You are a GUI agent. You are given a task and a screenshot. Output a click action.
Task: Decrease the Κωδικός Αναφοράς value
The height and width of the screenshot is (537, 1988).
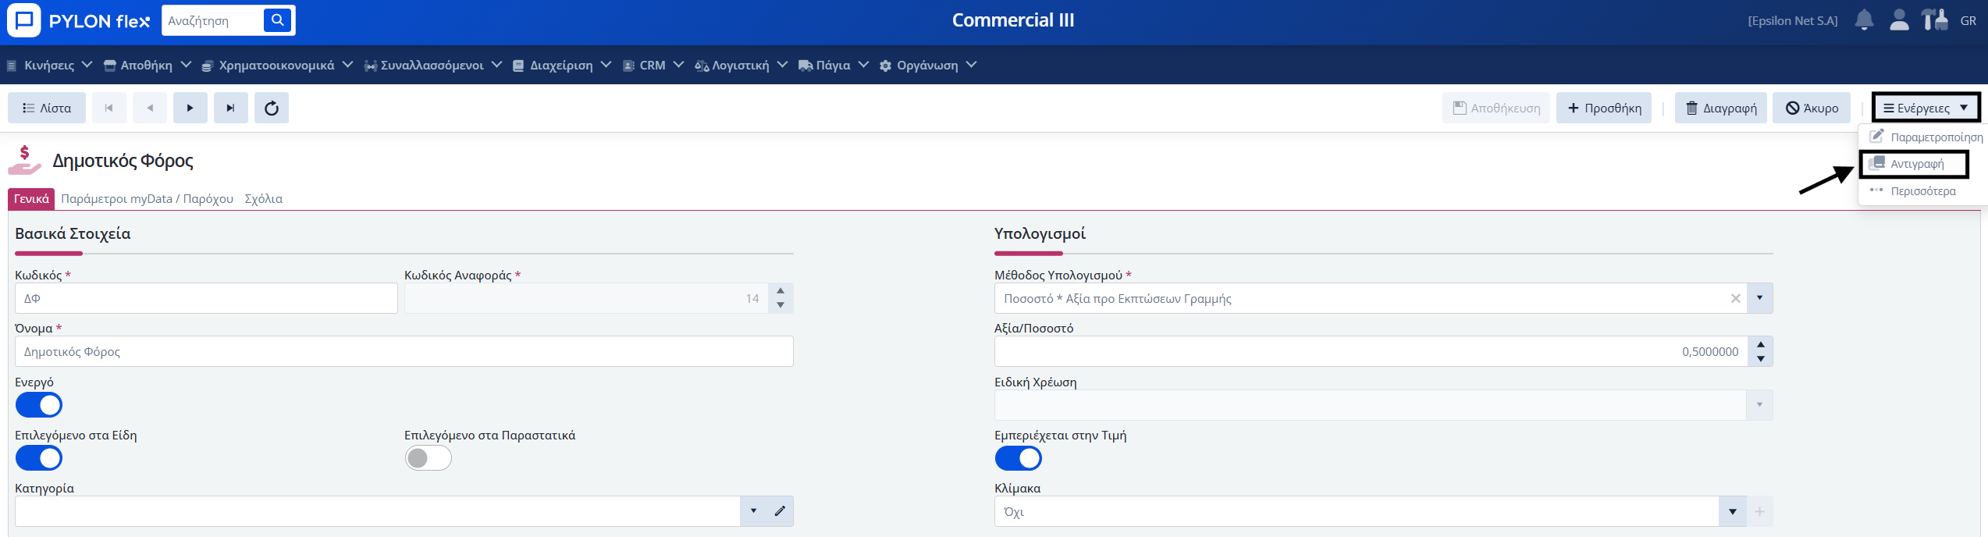tap(781, 305)
